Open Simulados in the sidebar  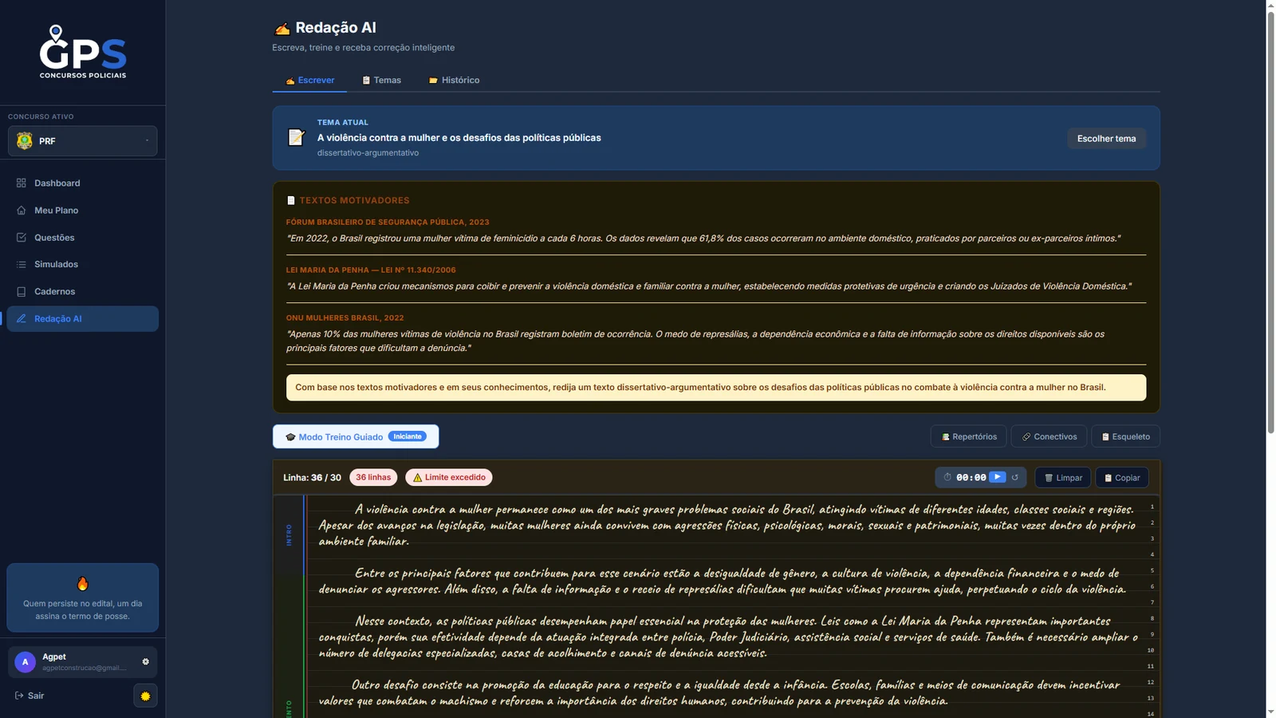tap(83, 264)
